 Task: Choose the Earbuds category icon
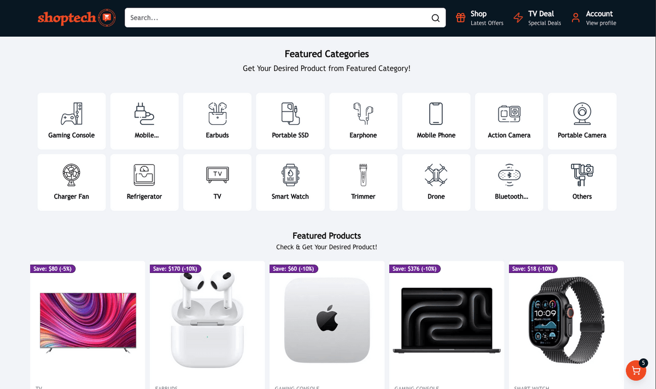coord(218,114)
